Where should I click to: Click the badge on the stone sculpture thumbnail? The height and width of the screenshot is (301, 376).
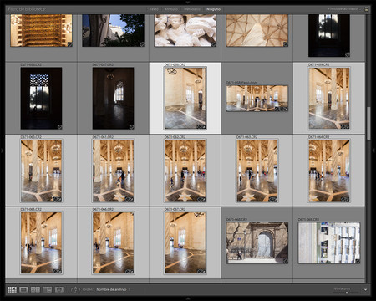click(214, 44)
